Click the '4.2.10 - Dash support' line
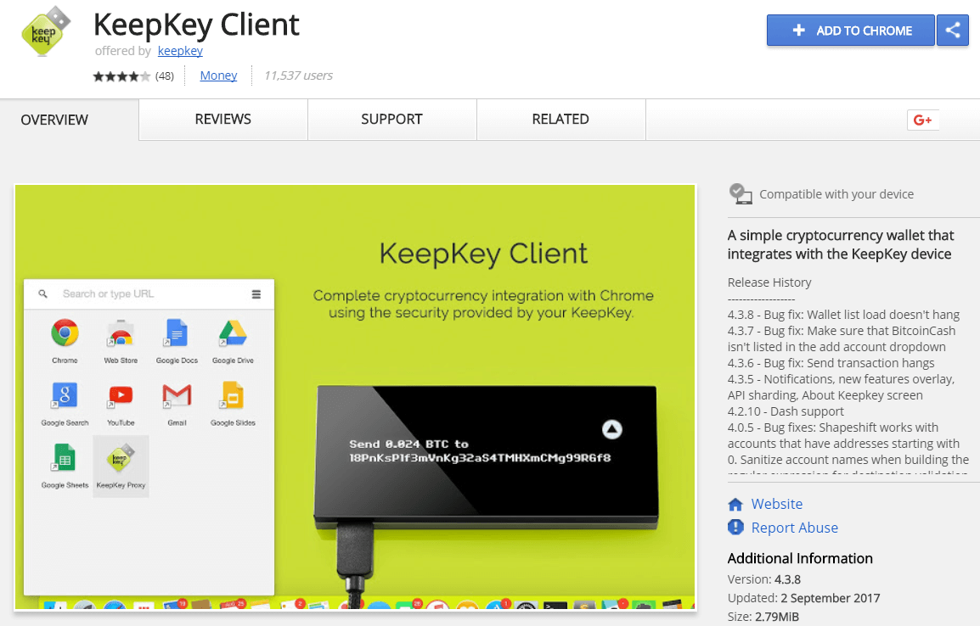This screenshot has width=980, height=626. coord(786,411)
